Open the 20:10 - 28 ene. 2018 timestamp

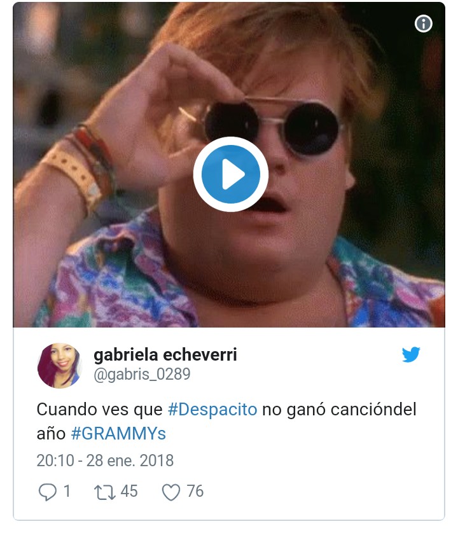pyautogui.click(x=105, y=460)
